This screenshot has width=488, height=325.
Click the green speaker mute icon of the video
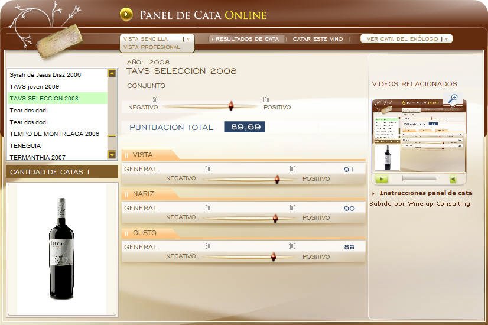(x=454, y=178)
